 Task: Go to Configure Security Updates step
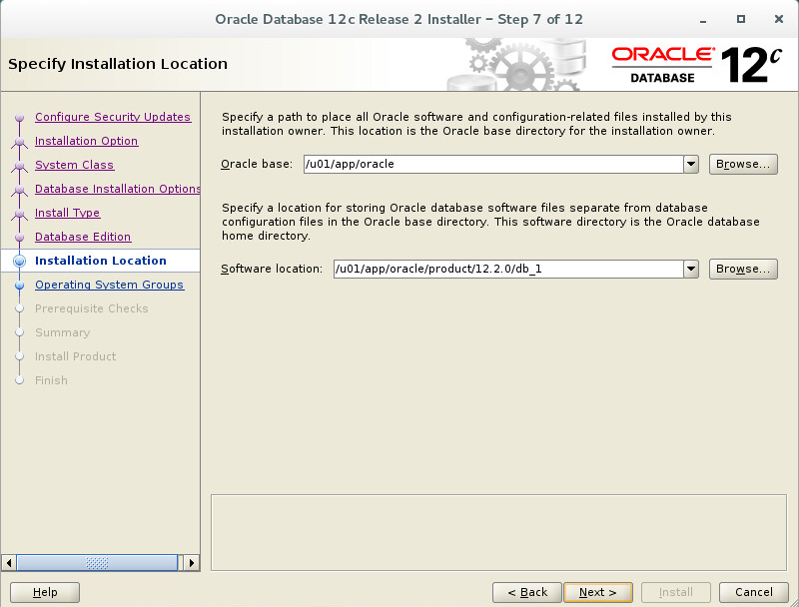point(113,117)
